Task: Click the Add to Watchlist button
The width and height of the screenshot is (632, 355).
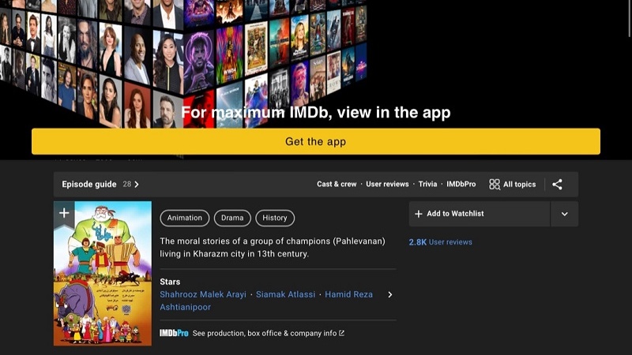Action: tap(480, 214)
